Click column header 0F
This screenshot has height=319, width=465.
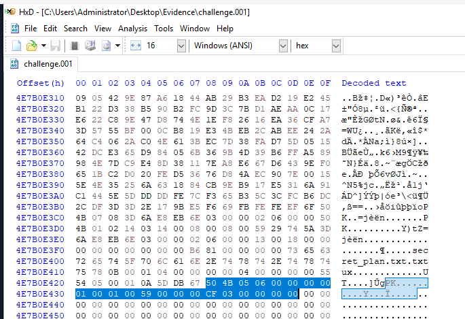325,83
